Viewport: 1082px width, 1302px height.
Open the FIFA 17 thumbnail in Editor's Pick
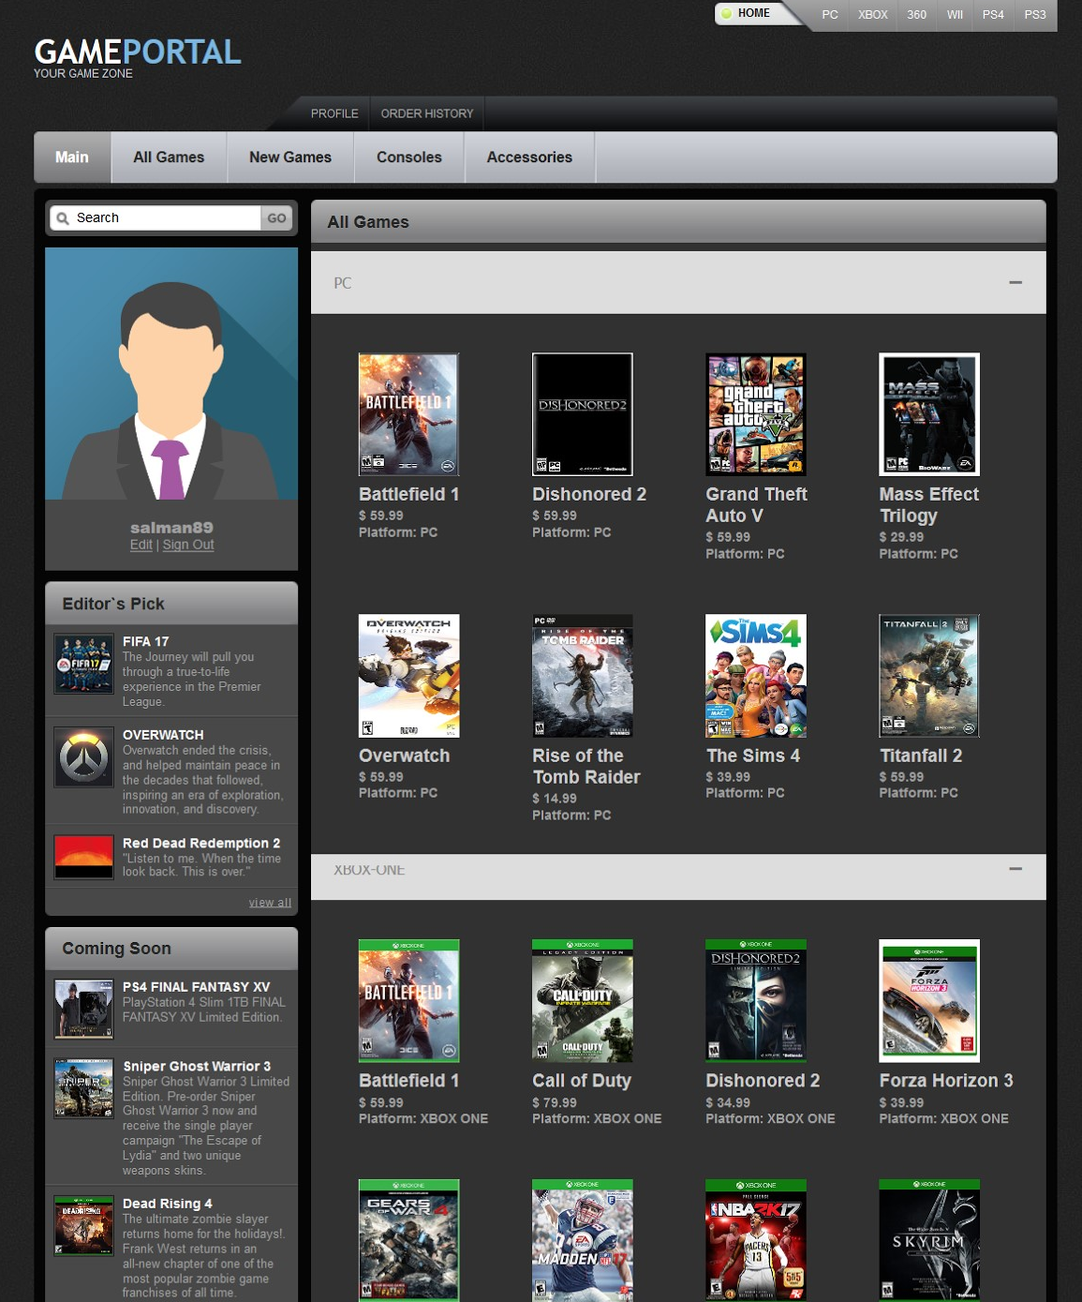pyautogui.click(x=83, y=665)
